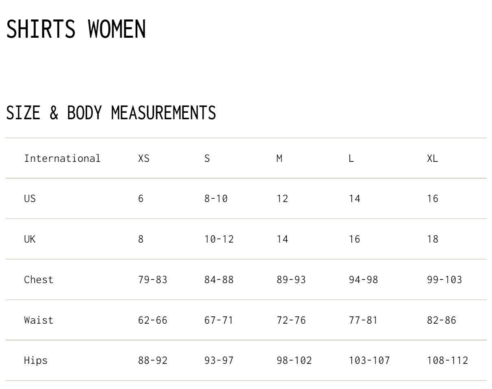Screen dimensions: 492x389
Task: Click hips measurement 88-92
Action: pyautogui.click(x=153, y=361)
